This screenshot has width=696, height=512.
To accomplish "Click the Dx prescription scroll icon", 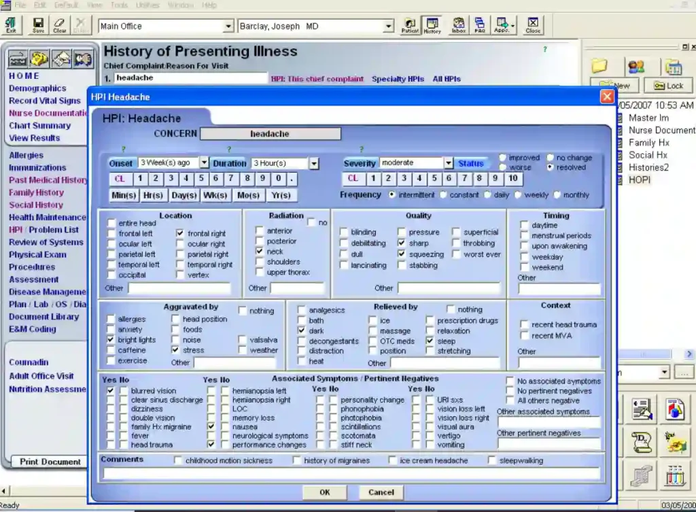I will coord(641,443).
